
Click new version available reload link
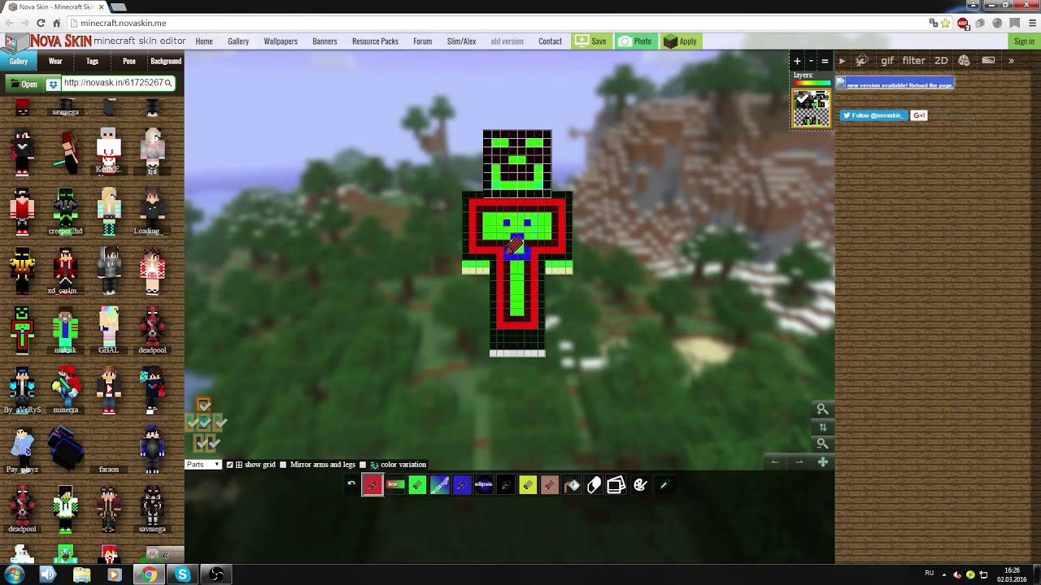point(895,84)
